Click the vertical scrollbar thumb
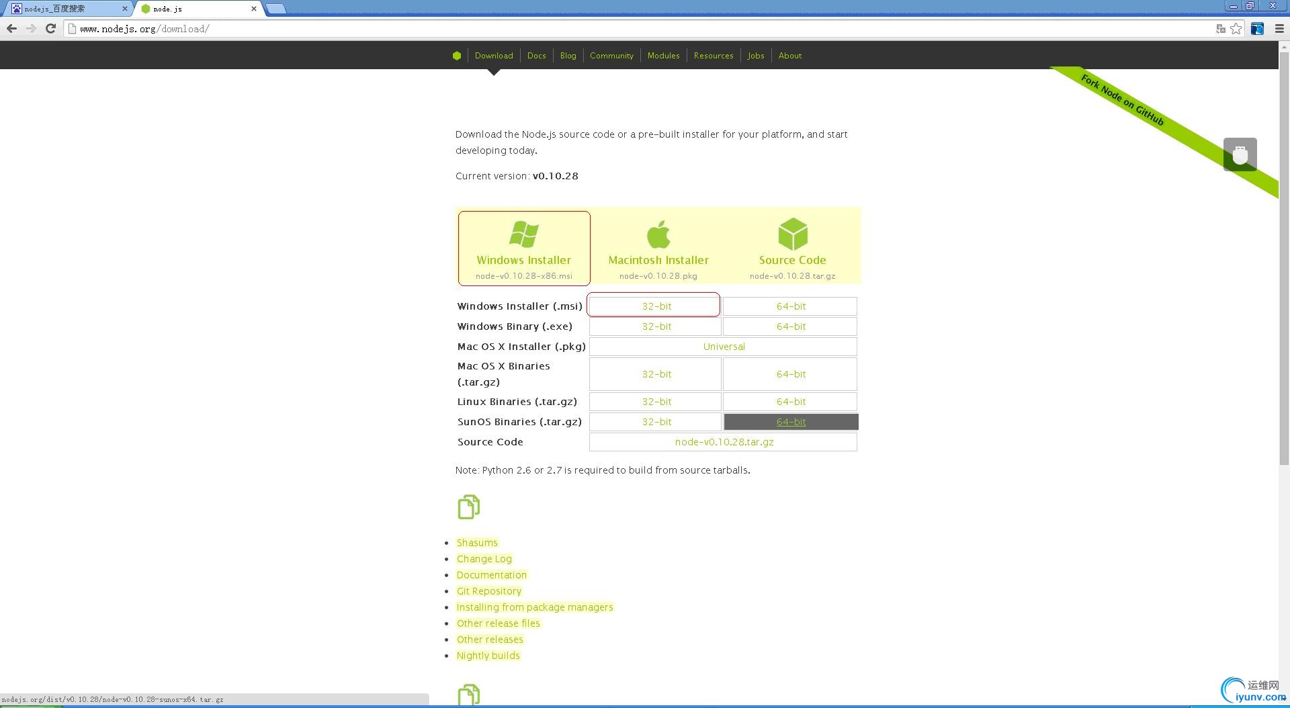 pyautogui.click(x=1284, y=259)
